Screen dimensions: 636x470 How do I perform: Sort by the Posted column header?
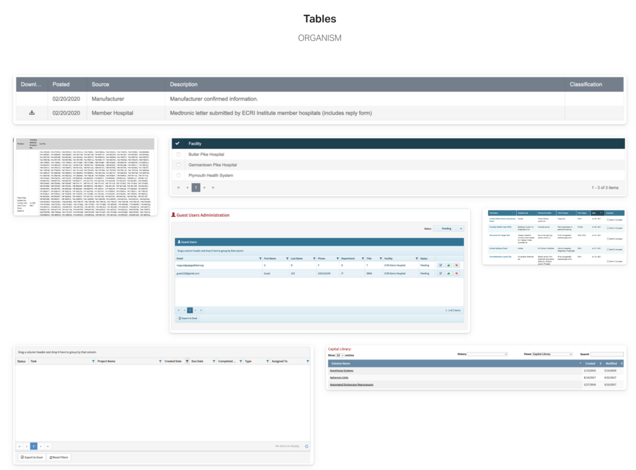[61, 84]
